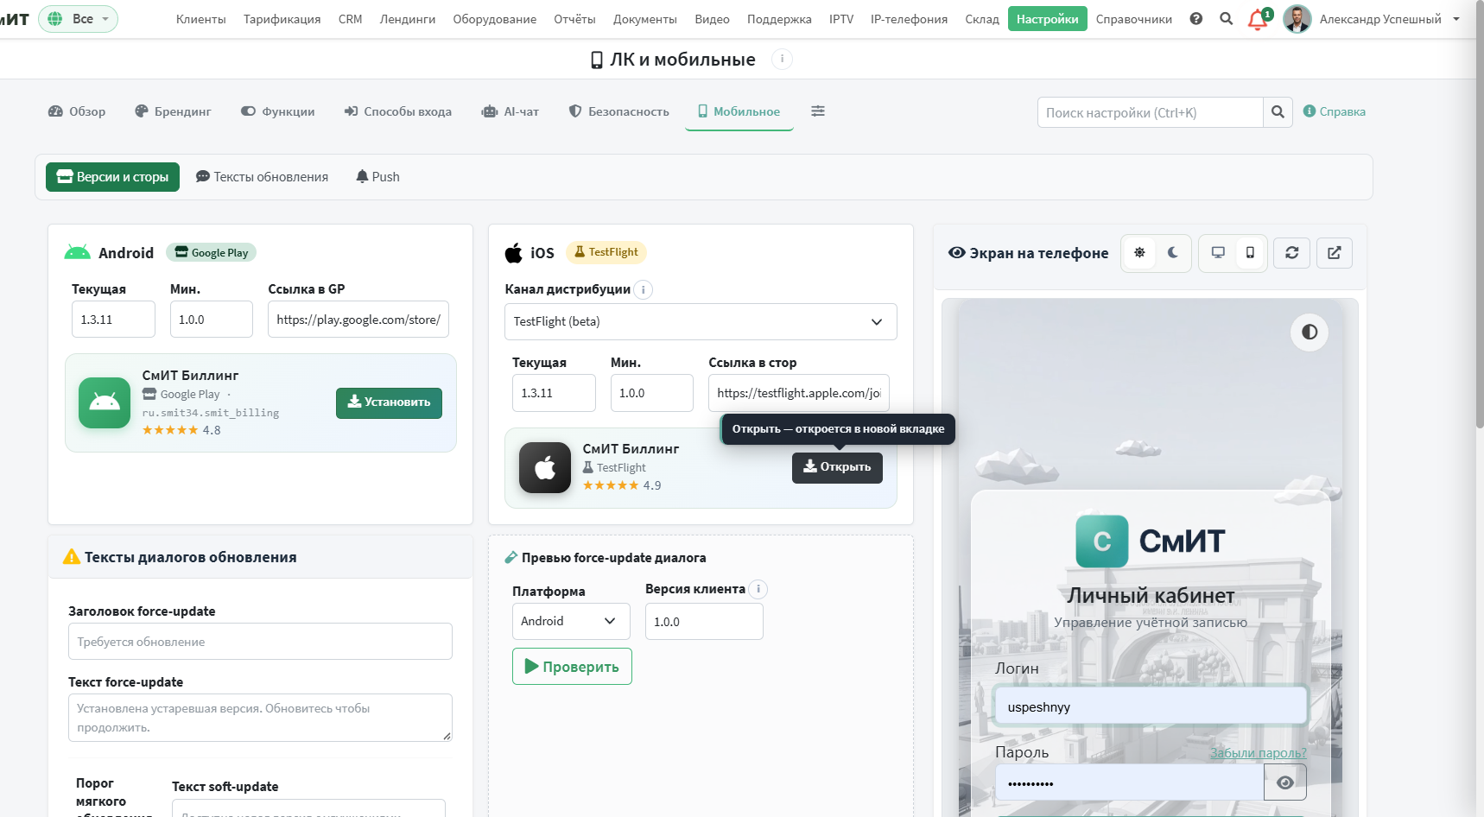Click the Ссылка в GP URL field

click(358, 320)
